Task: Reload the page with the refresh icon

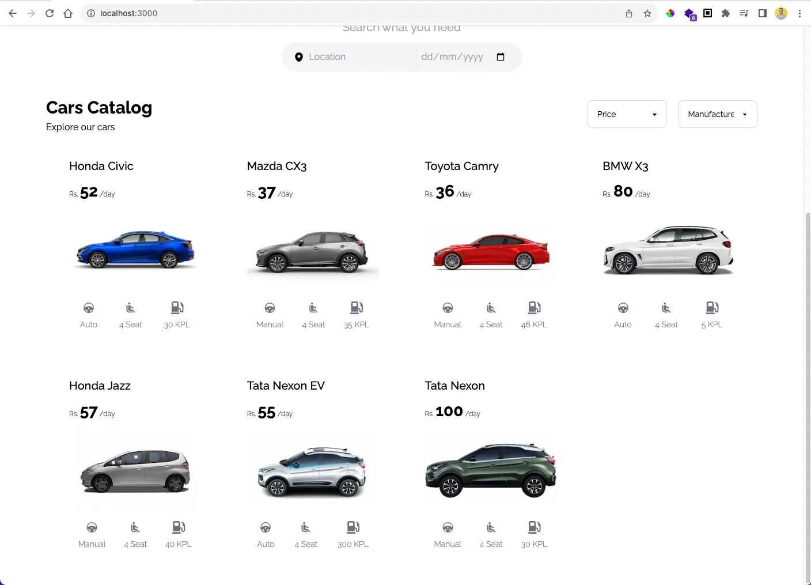Action: [x=50, y=13]
